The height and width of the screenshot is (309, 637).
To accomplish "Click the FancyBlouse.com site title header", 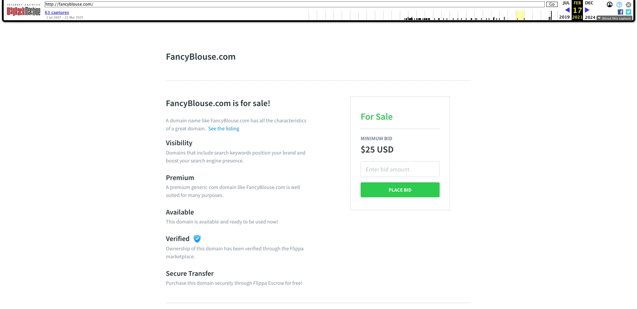I will click(x=201, y=57).
